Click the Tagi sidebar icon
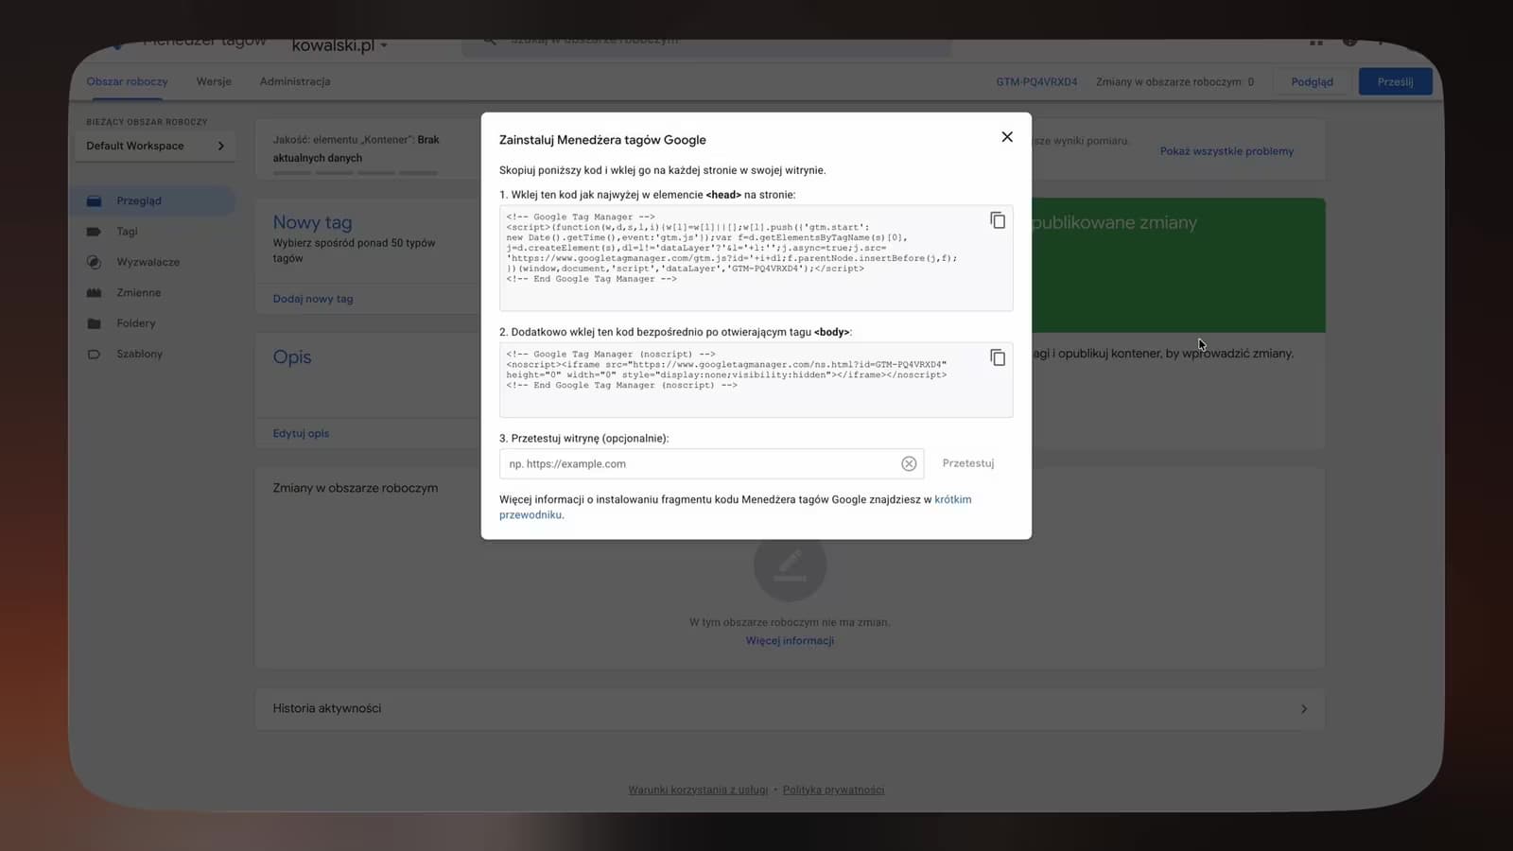Image resolution: width=1513 pixels, height=851 pixels. [x=94, y=232]
